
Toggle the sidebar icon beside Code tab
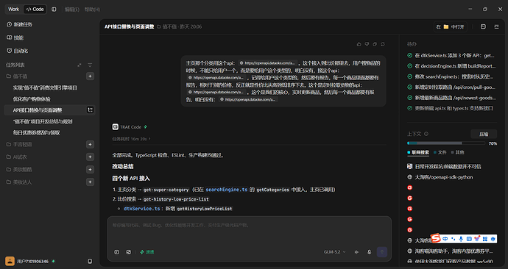(54, 10)
